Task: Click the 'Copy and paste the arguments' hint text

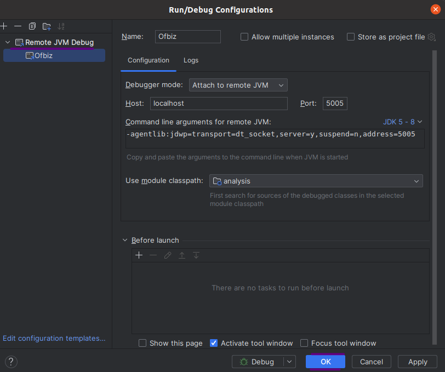Action: tap(237, 157)
